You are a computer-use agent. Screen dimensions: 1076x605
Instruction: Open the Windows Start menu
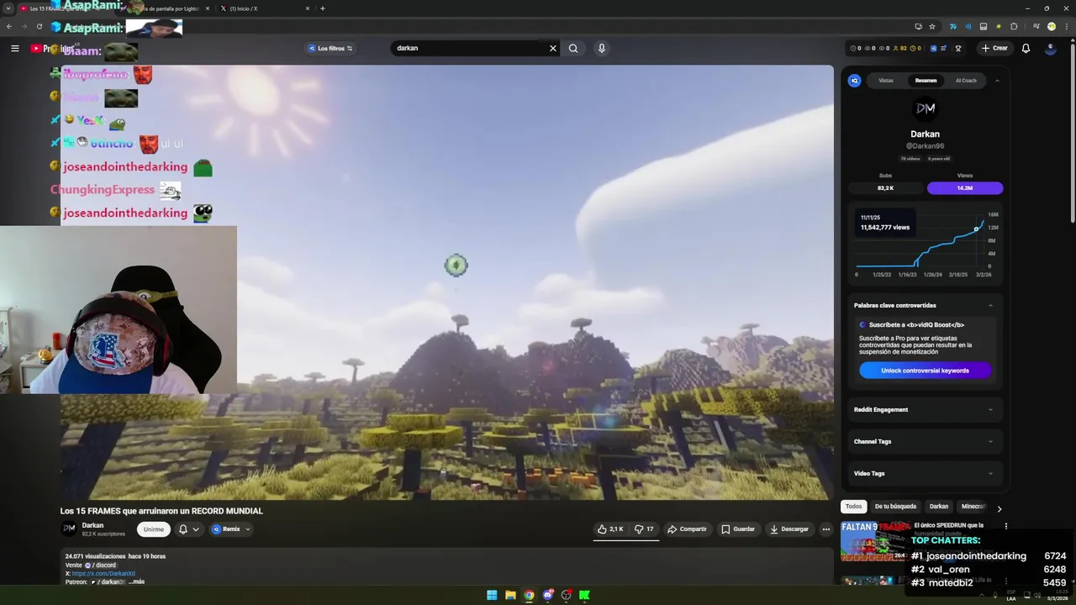[x=492, y=595]
